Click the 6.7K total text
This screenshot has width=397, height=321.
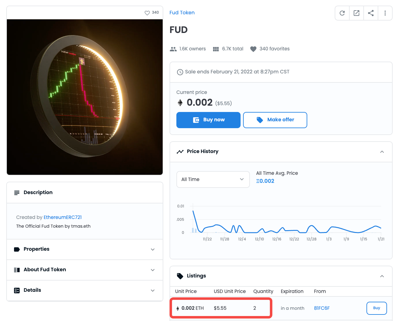click(233, 49)
